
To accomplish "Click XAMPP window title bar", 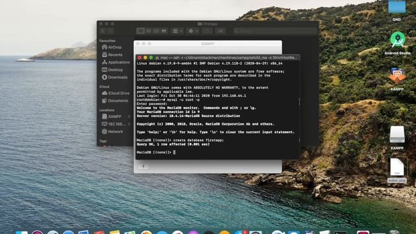I will 208,44.
